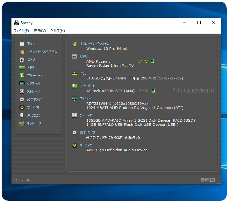Screen dimensions: 229x203
Task: Select オペレーティングシステム in the sidebar
Action: click(x=42, y=52)
